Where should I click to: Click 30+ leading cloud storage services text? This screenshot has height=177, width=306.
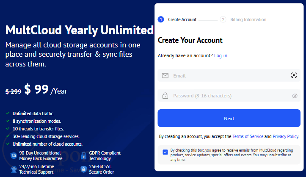click(x=46, y=136)
